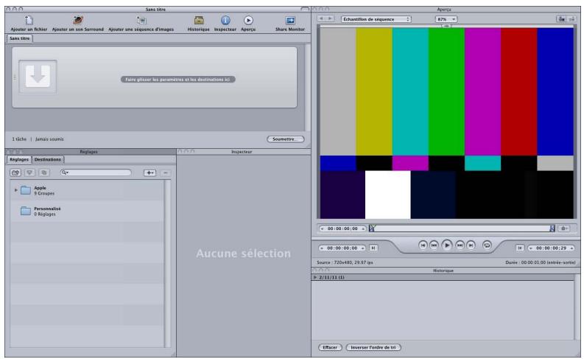Click the Ajouter un son Surround icon
Image resolution: width=584 pixels, height=359 pixels.
click(80, 18)
